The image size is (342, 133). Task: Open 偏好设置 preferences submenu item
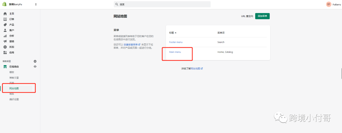point(14,99)
